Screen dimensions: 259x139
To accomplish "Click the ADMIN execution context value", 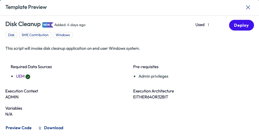I will pos(12,97).
